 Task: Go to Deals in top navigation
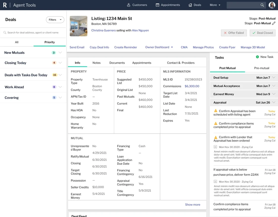click(195, 5)
